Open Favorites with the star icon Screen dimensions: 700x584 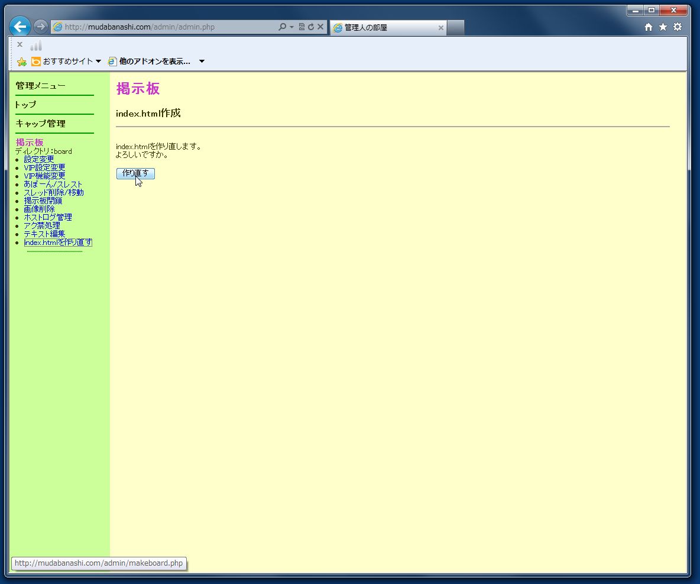coord(663,27)
